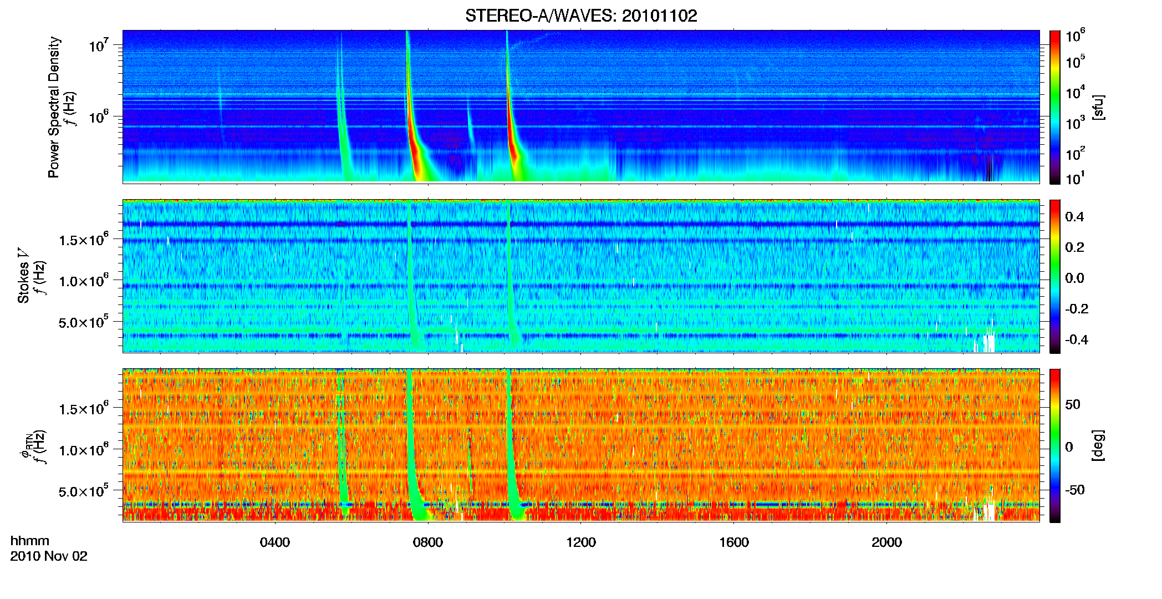This screenshot has height=599, width=1162.
Task: Click the 0400 time tick label
Action: tap(275, 542)
